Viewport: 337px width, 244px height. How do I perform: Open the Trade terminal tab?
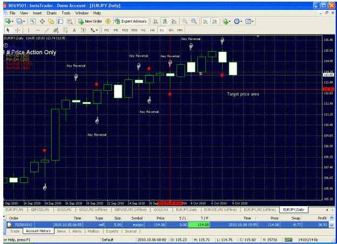click(x=15, y=231)
